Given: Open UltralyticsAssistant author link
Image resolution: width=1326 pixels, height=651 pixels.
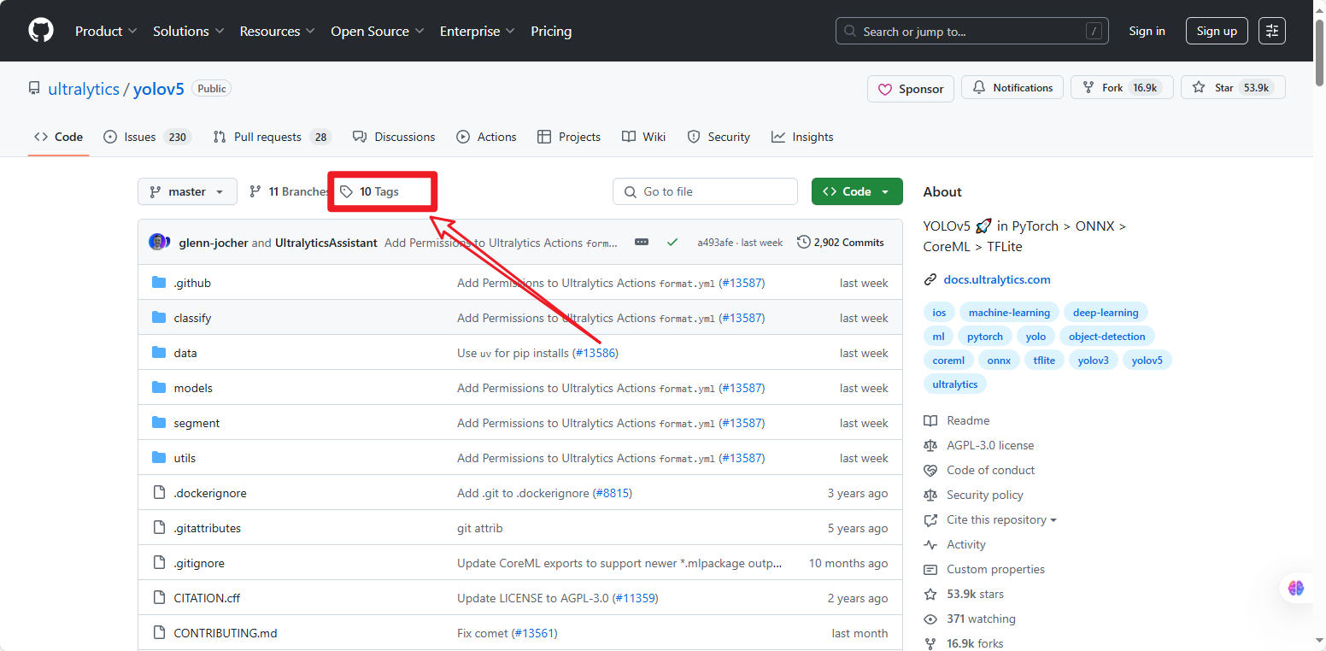Looking at the screenshot, I should click(x=326, y=243).
